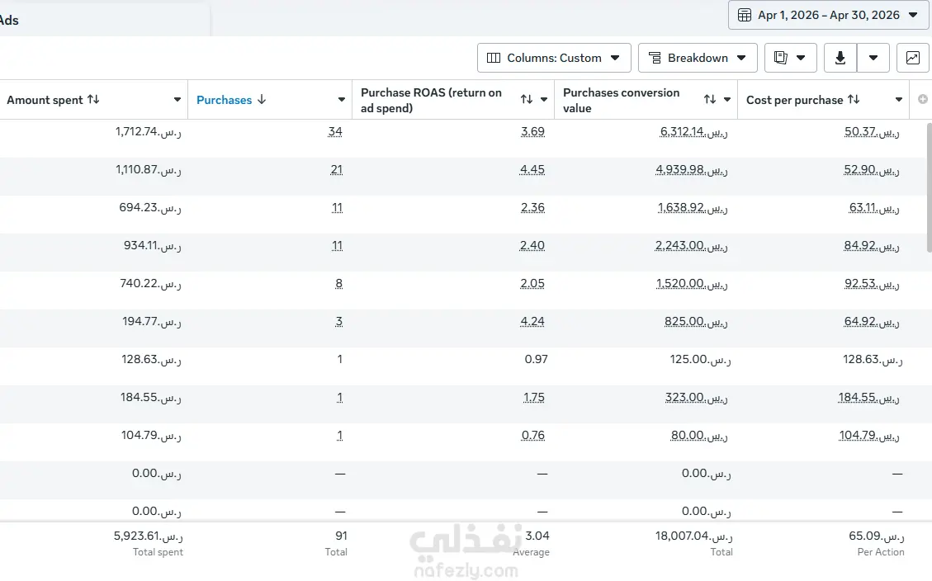Click the 3 purchases value

[x=338, y=321]
